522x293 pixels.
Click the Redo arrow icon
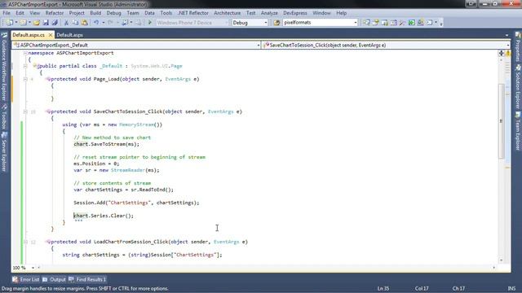(x=111, y=23)
